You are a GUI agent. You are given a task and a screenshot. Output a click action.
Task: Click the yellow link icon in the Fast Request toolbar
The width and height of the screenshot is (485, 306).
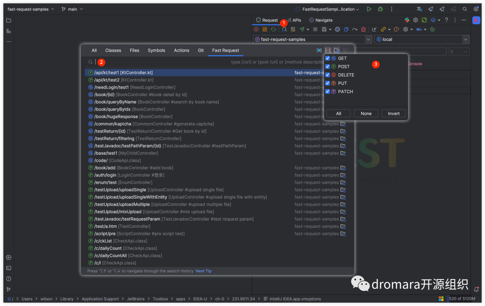(x=383, y=29)
